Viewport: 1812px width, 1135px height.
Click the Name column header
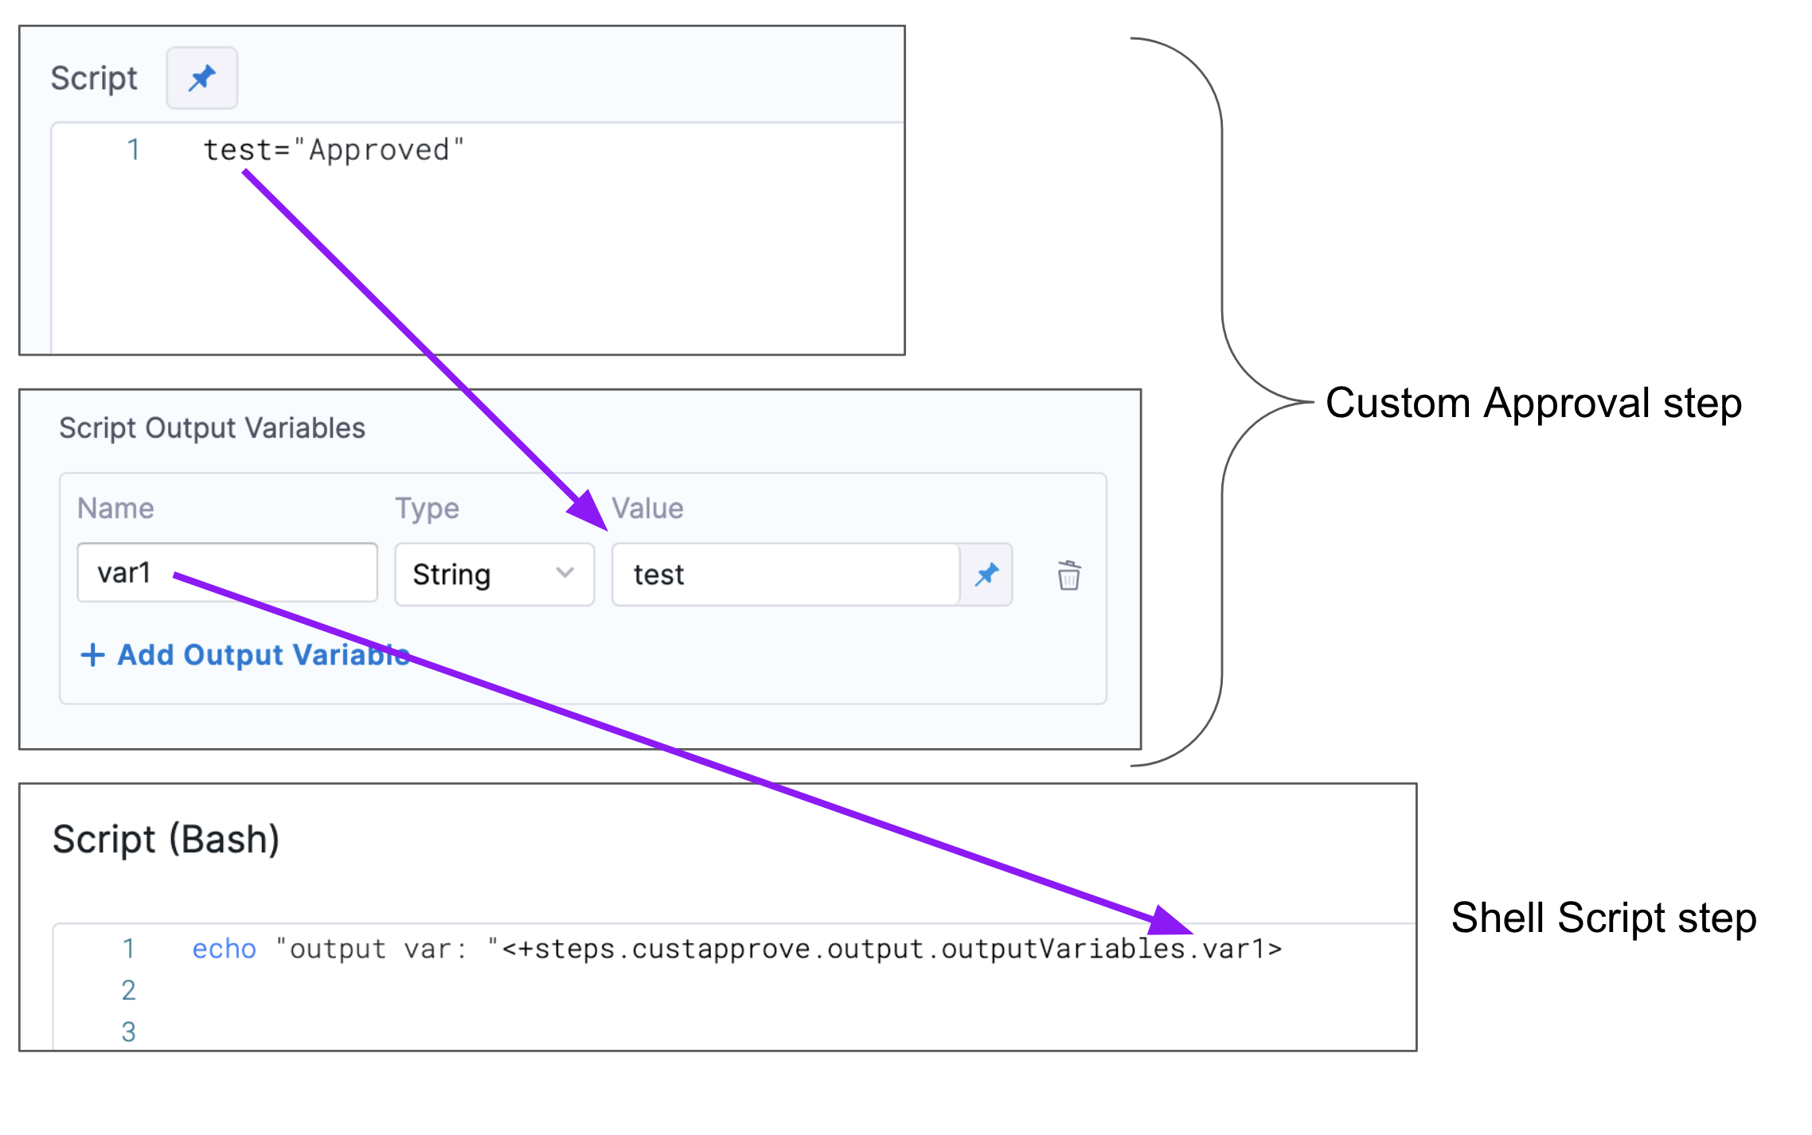click(x=115, y=509)
